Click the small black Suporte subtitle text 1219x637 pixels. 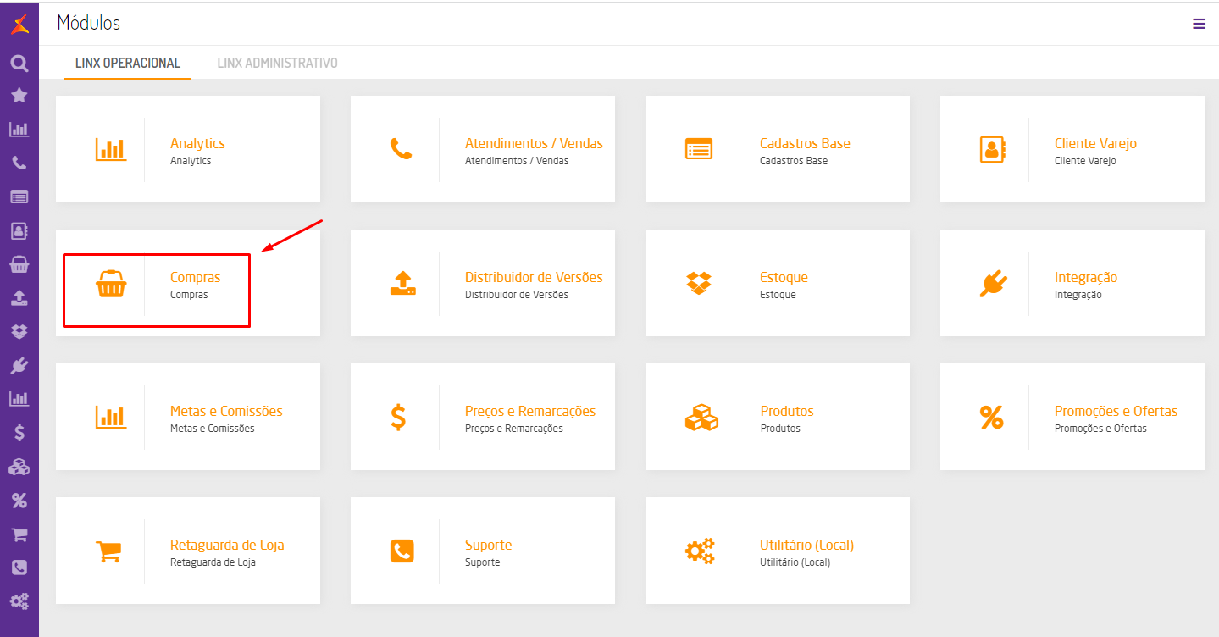pos(483,562)
